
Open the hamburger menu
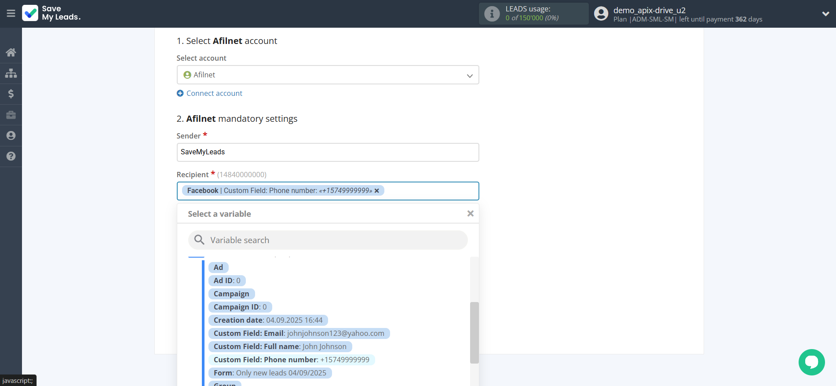pos(11,14)
